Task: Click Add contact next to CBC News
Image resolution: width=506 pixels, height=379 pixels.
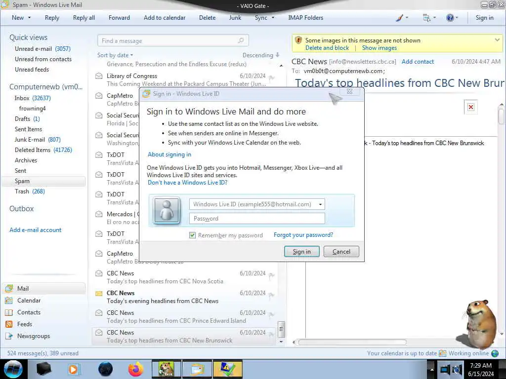Action: (418, 62)
